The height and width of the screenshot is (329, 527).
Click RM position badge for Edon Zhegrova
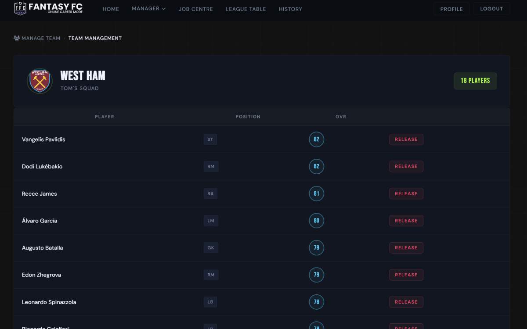click(x=211, y=275)
